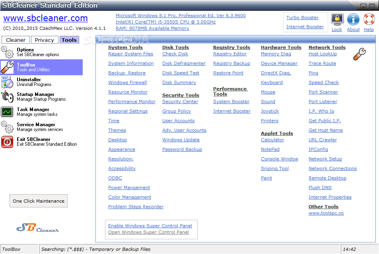379x254 pixels.
Task: Open Problem Steps Recorder link
Action: pos(136,207)
